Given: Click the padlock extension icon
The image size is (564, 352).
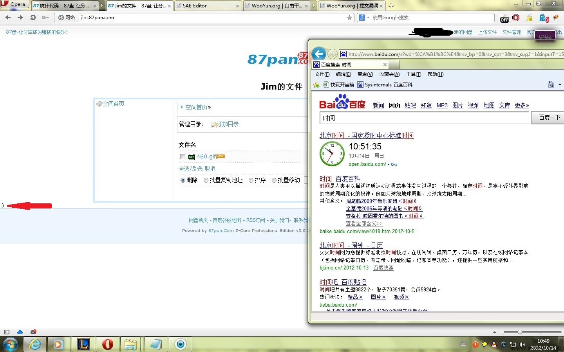Looking at the screenshot, I should pyautogui.click(x=529, y=18).
